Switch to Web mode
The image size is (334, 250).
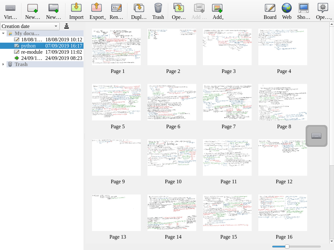[x=286, y=11]
